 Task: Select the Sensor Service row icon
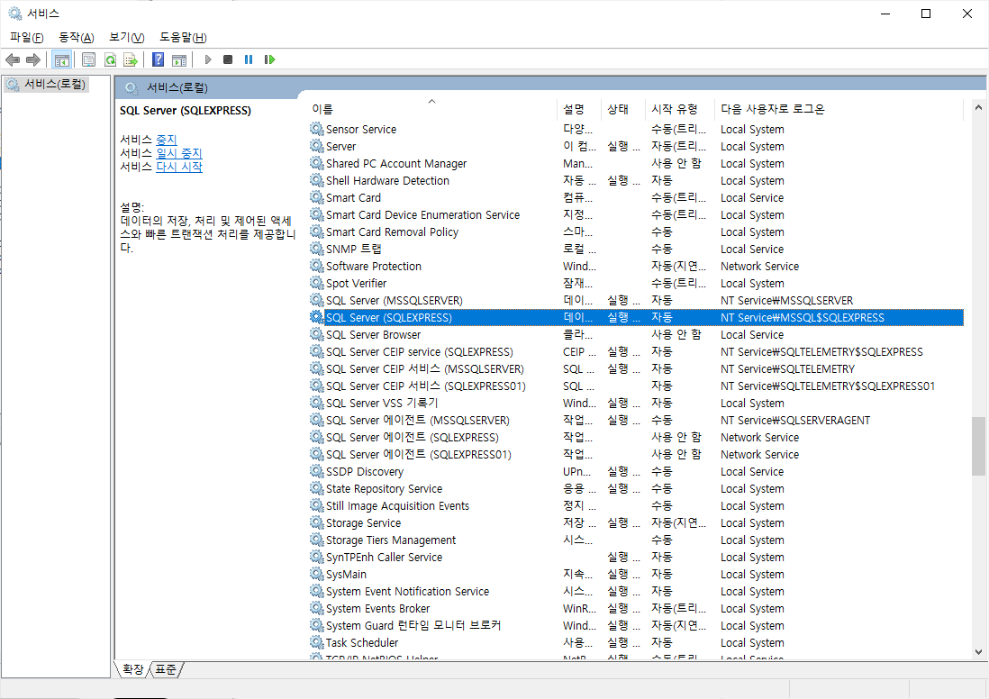[x=317, y=129]
